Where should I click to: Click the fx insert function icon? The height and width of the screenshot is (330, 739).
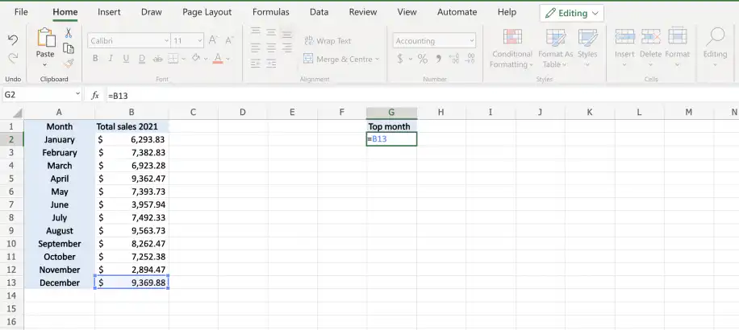pos(95,96)
